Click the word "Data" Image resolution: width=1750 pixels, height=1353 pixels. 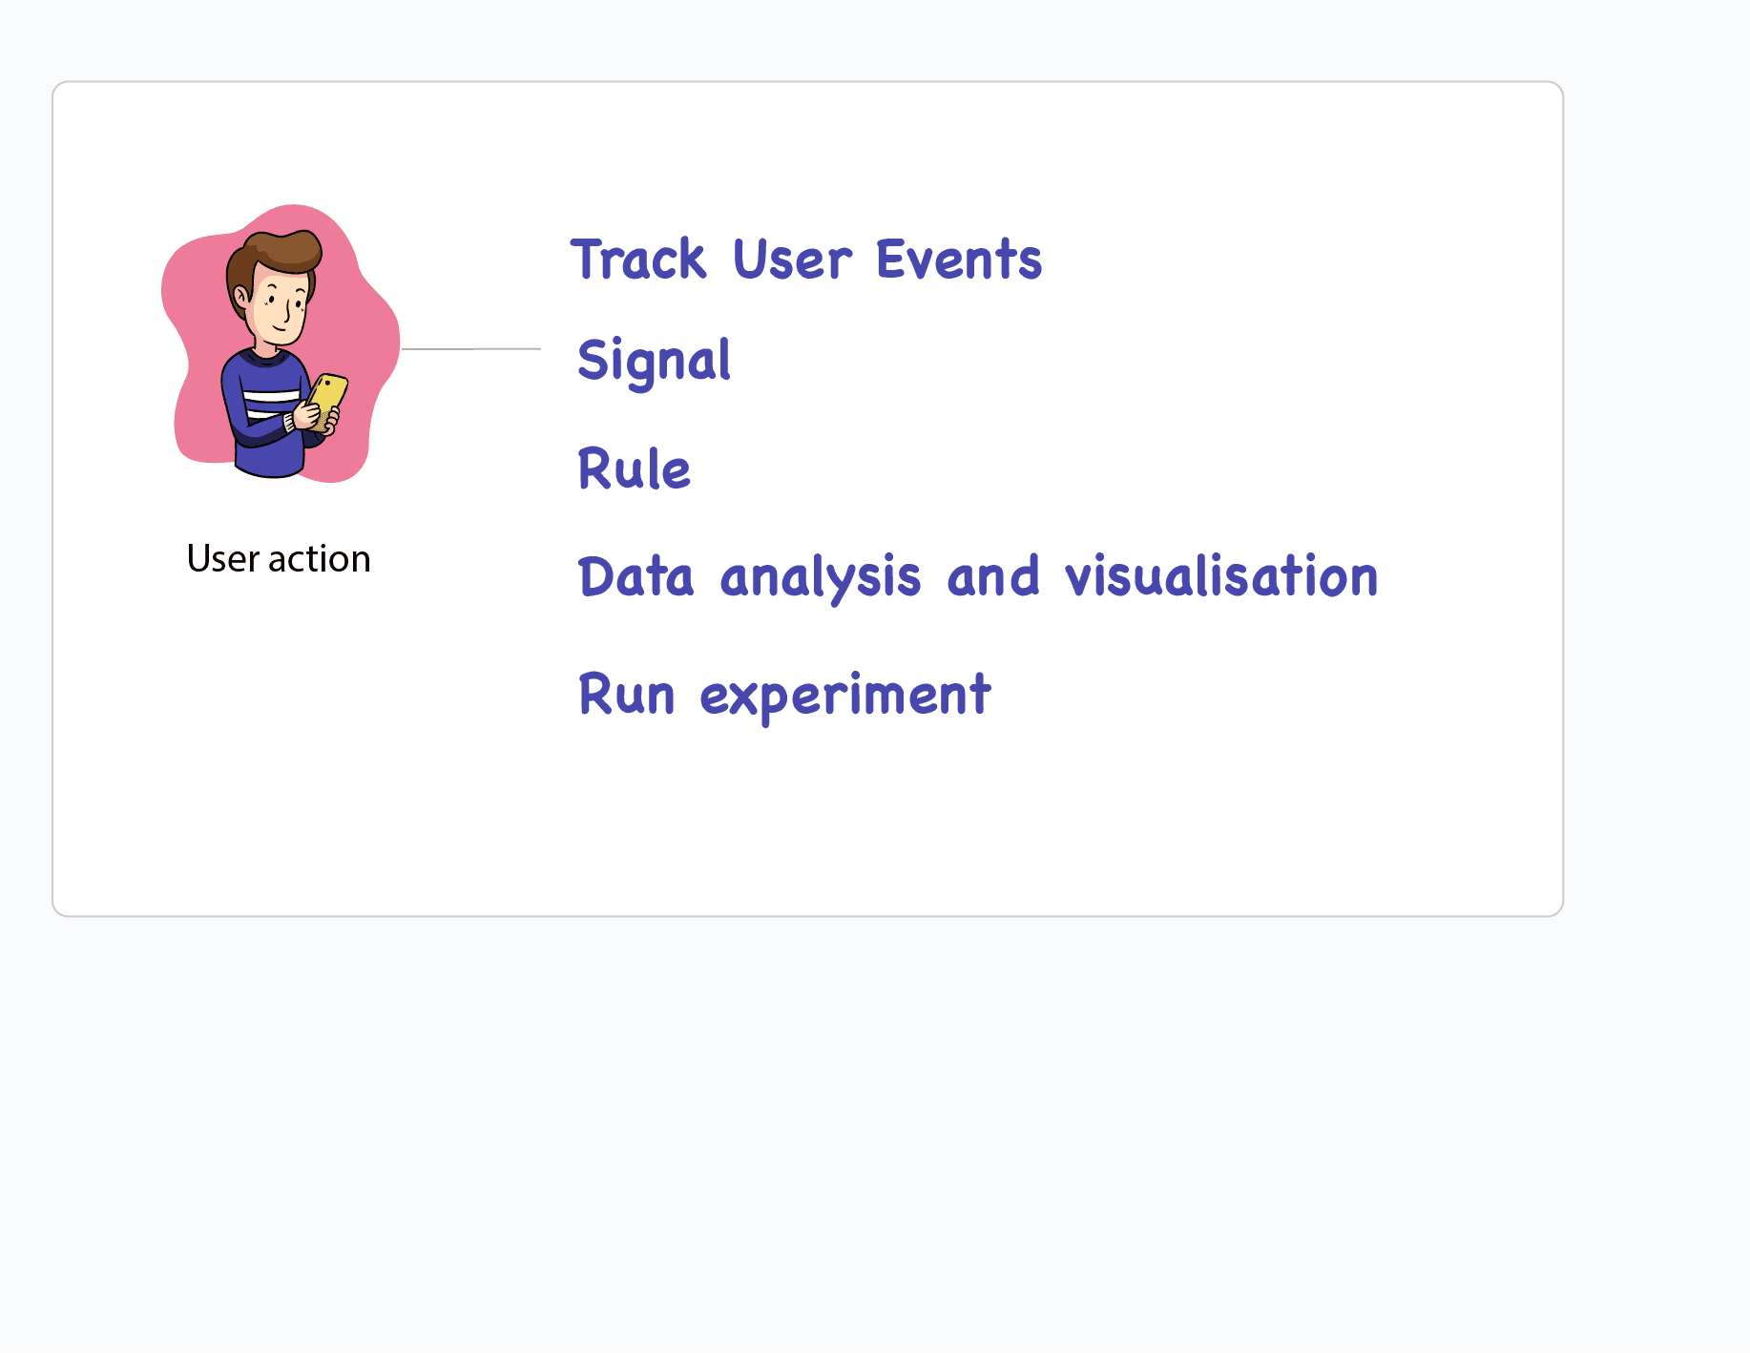tap(635, 577)
